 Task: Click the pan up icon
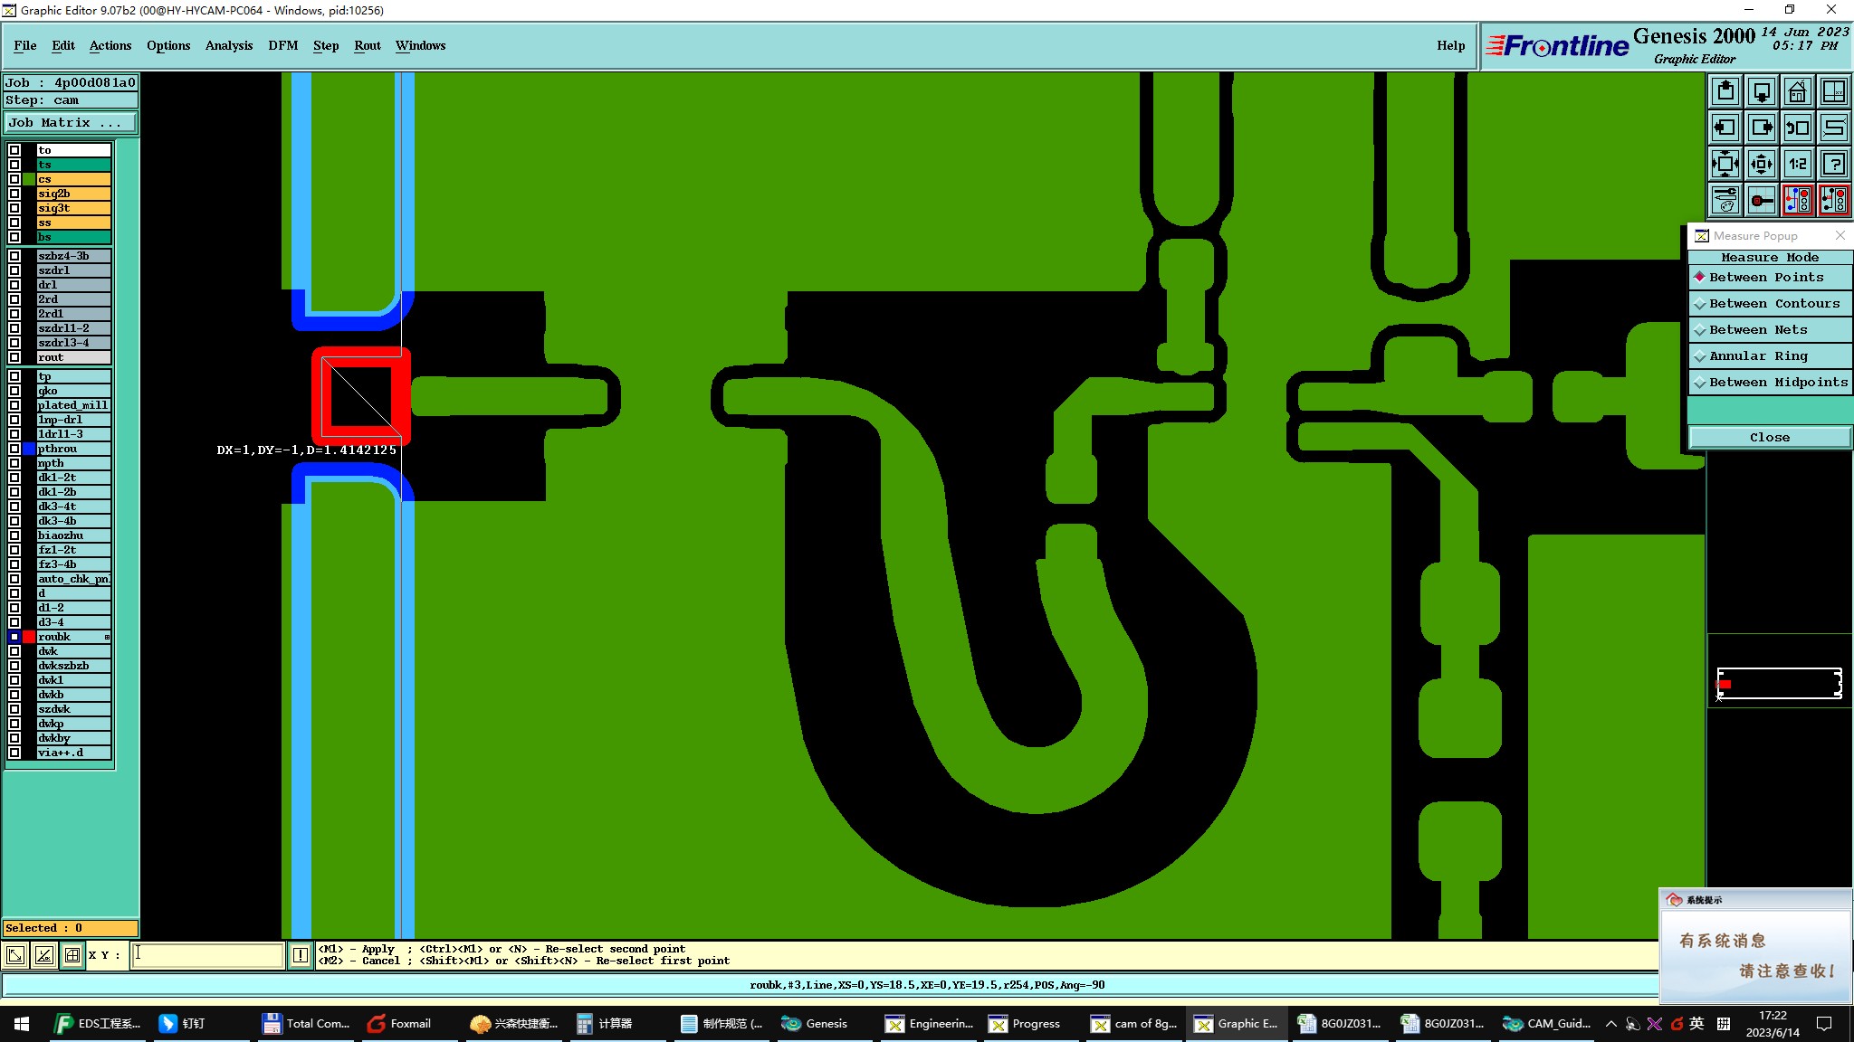point(1725,91)
